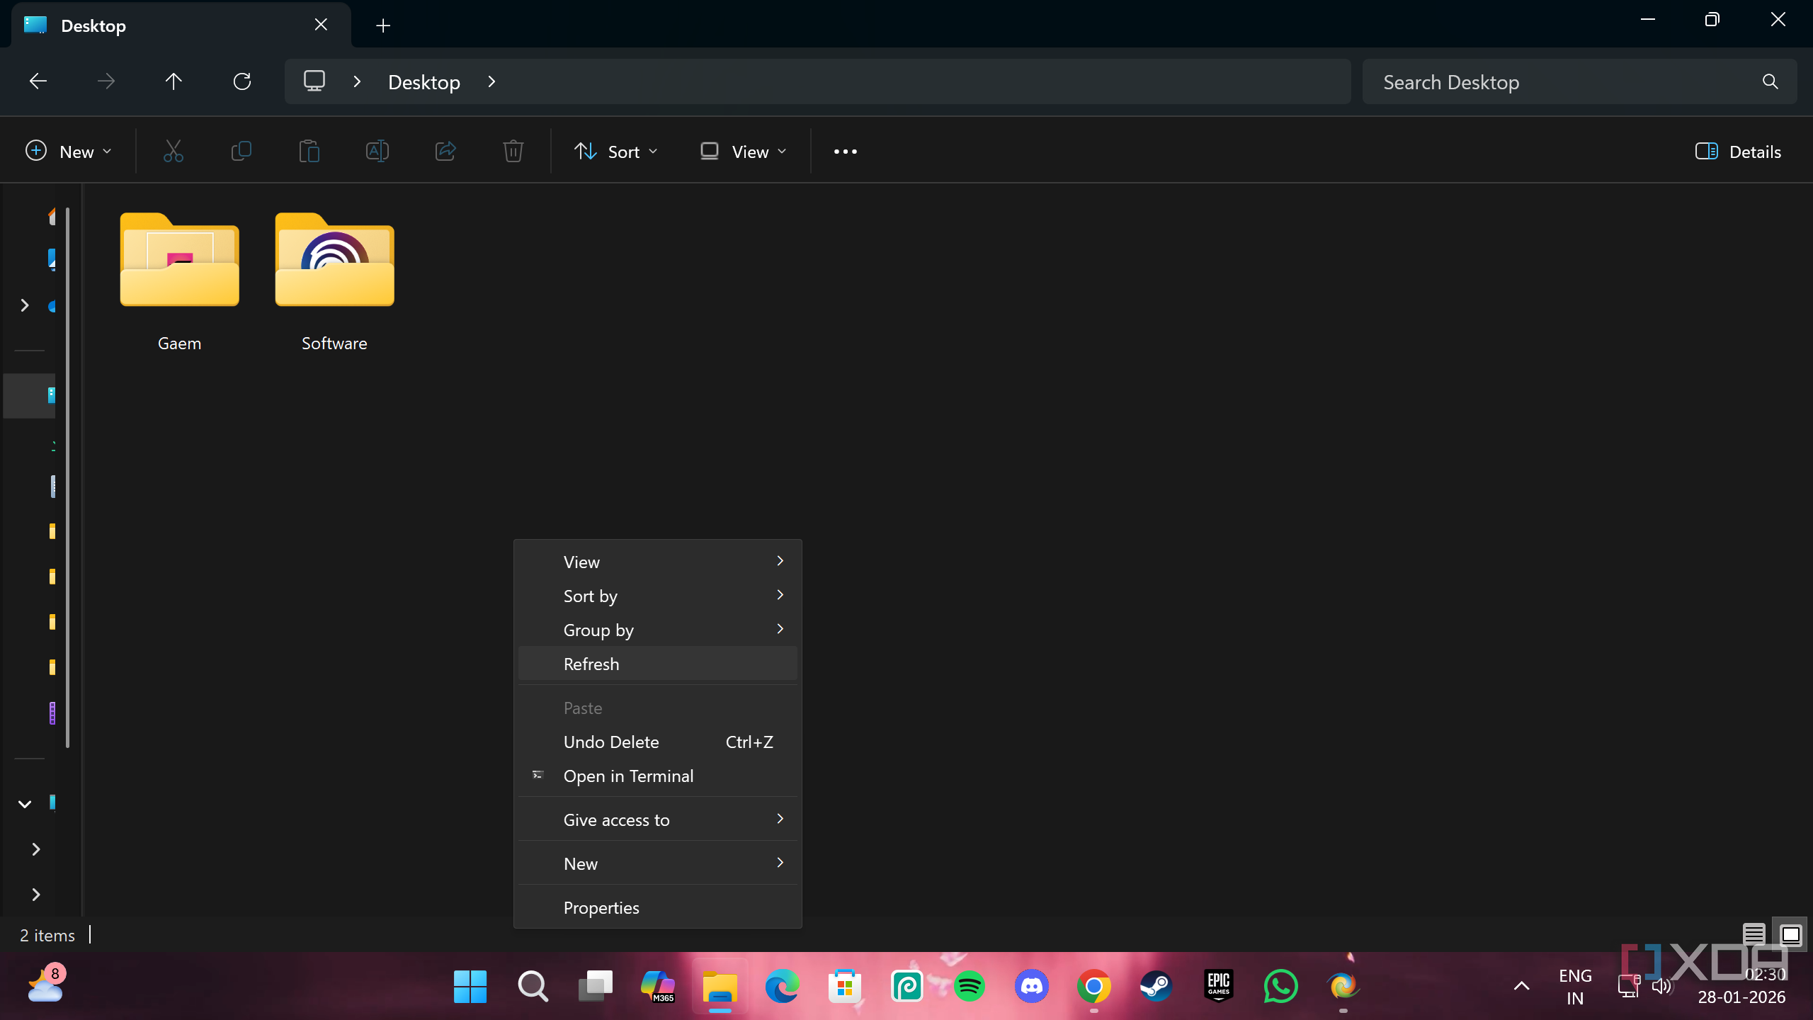Expand the View submenu in the context menu
1813x1020 pixels.
pyautogui.click(x=658, y=562)
